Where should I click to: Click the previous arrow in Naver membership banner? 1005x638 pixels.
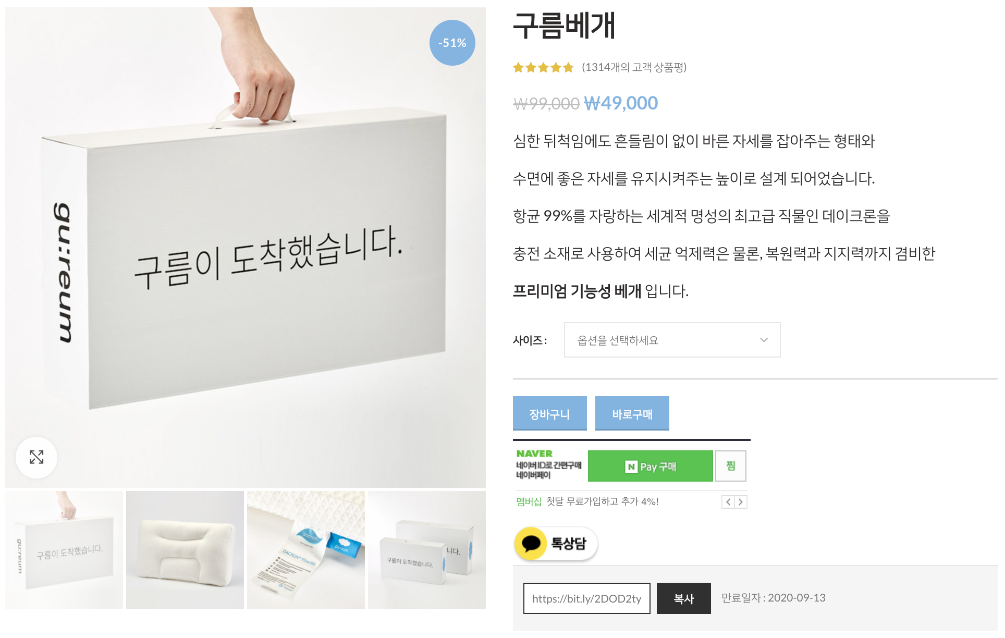(728, 502)
